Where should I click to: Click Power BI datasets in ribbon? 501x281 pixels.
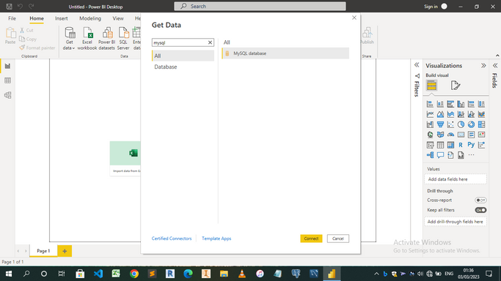click(106, 38)
